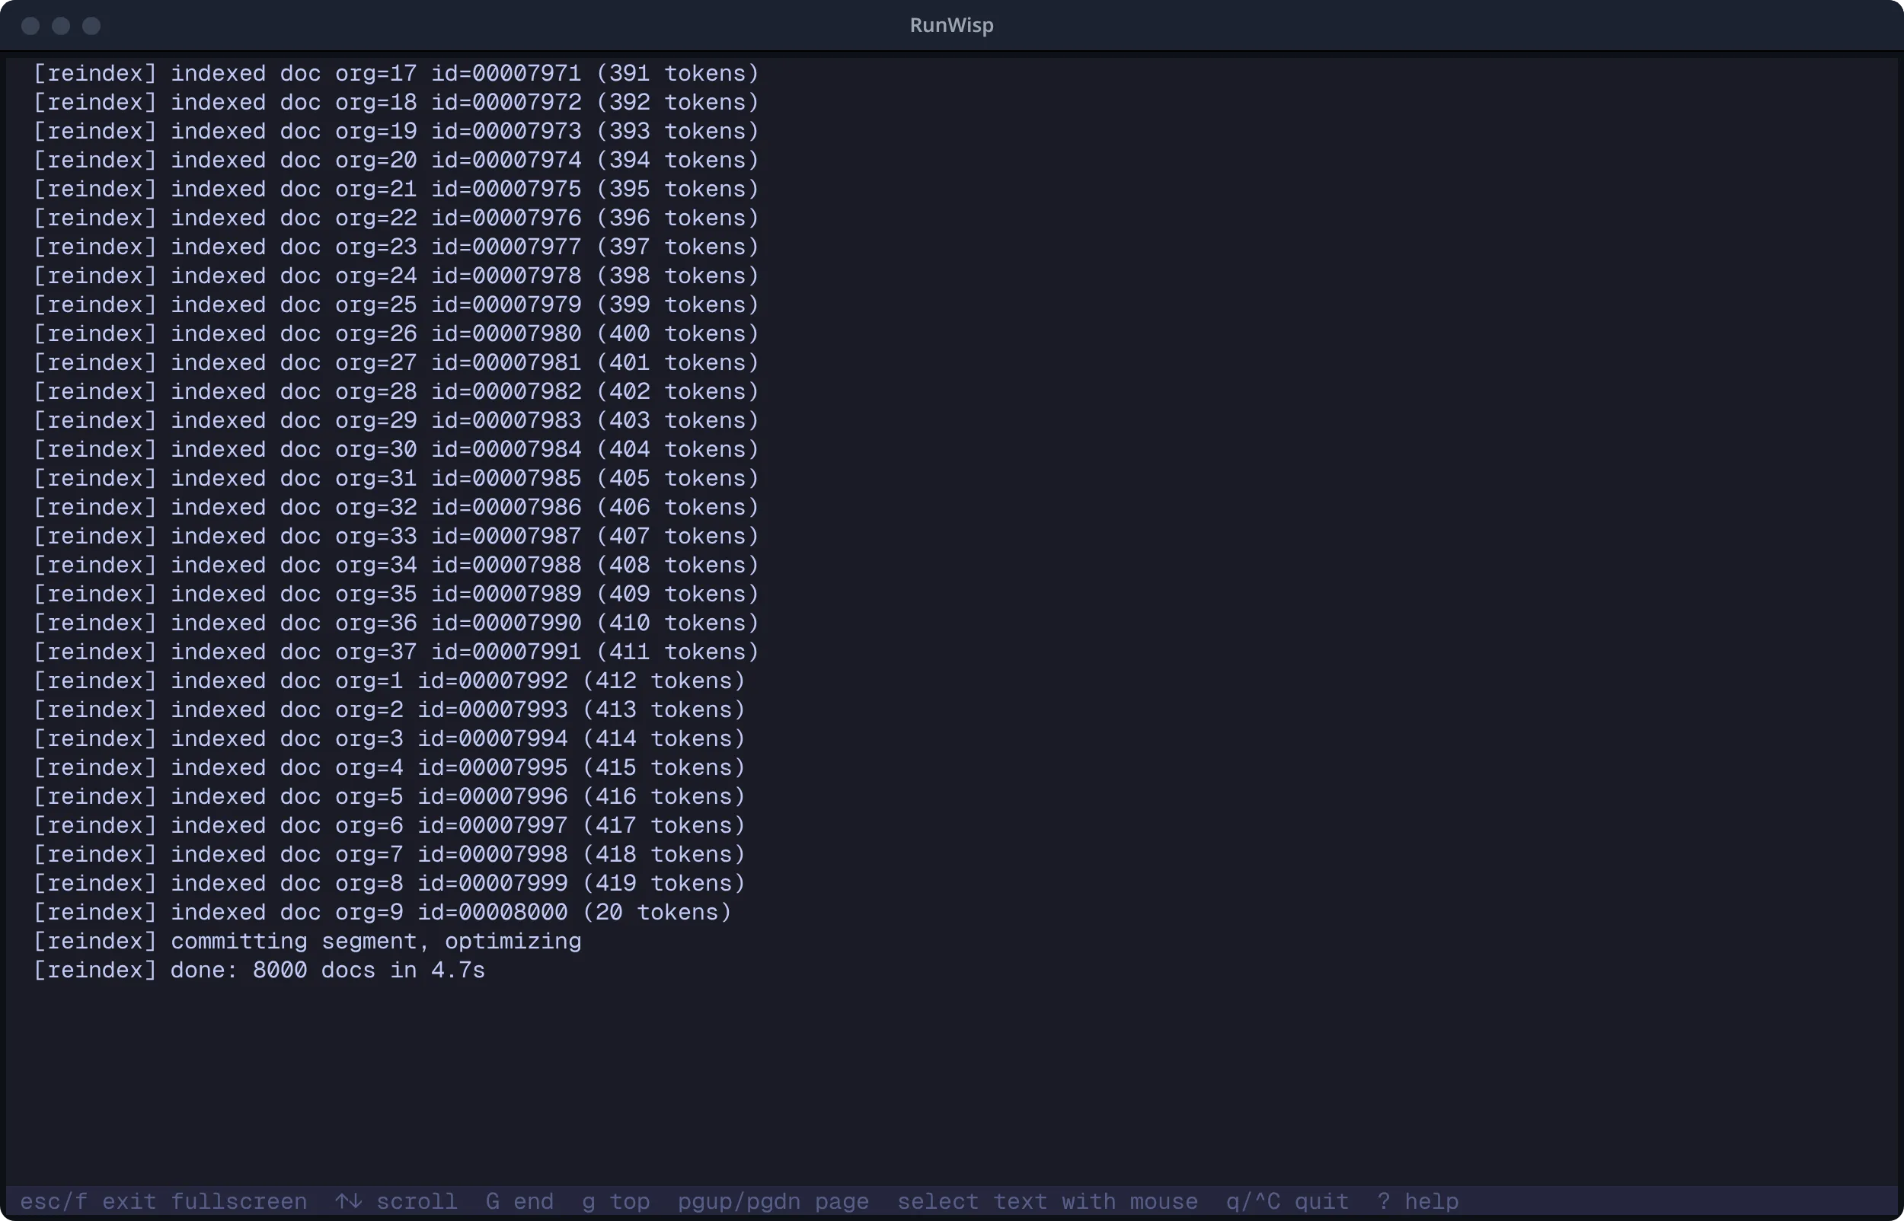
Task: Click the 'esc/f exit fullscreen' hint
Action: 163,1202
